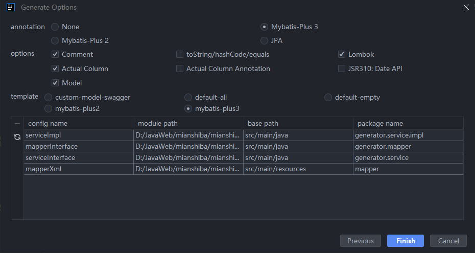Click the refresh config icon
Viewport: 475px width, 253px height.
pyautogui.click(x=17, y=137)
